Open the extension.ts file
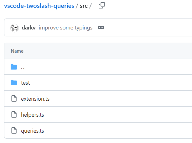This screenshot has width=192, height=143. [35, 99]
